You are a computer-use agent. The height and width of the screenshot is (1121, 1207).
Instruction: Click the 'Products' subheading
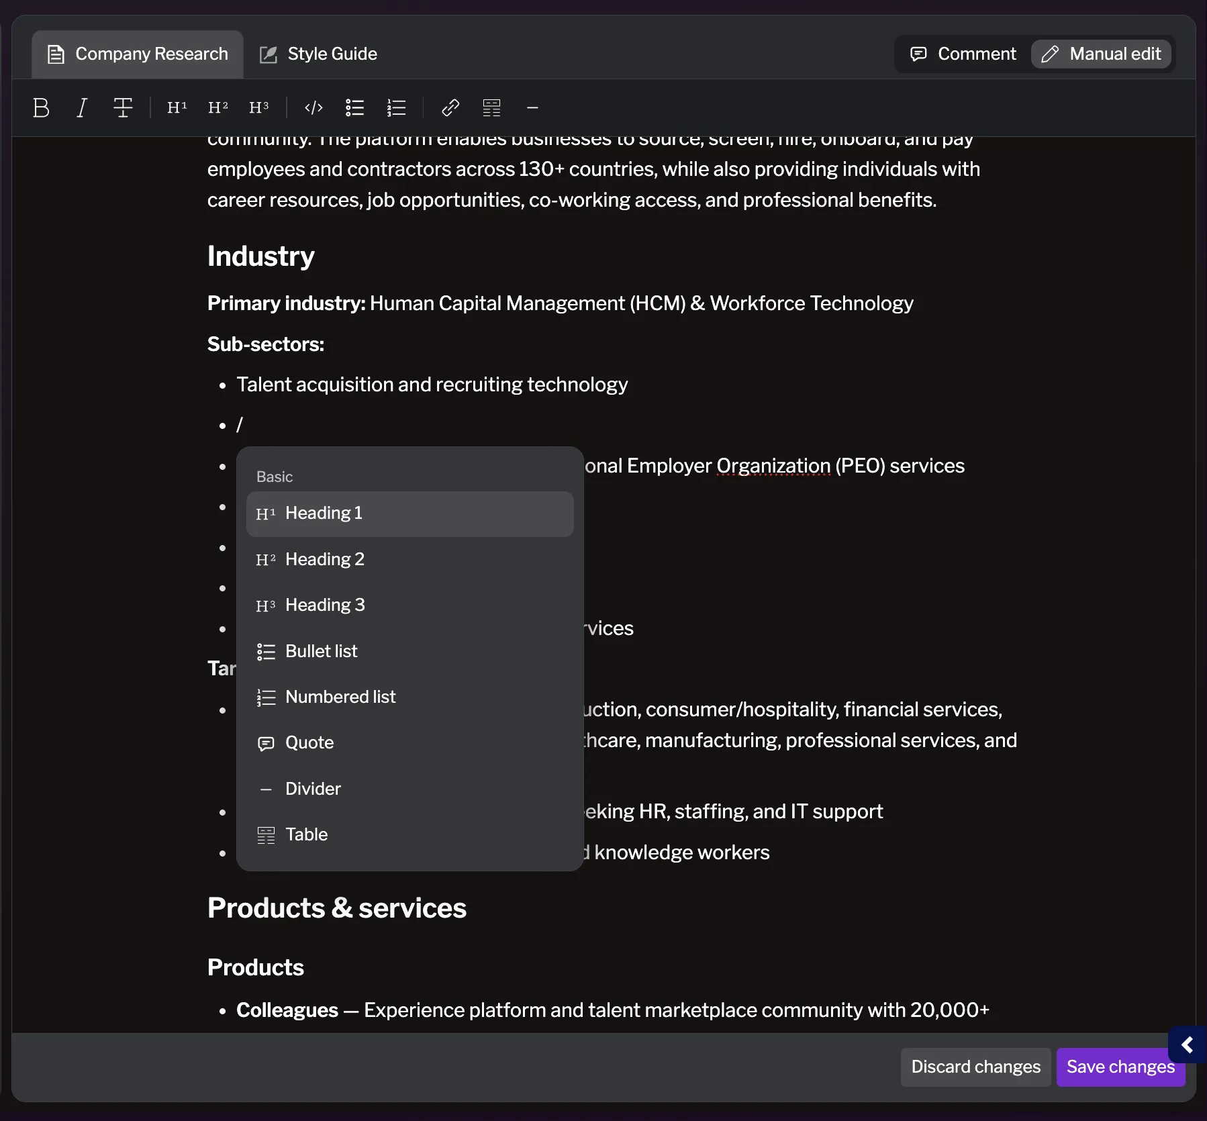coord(256,967)
